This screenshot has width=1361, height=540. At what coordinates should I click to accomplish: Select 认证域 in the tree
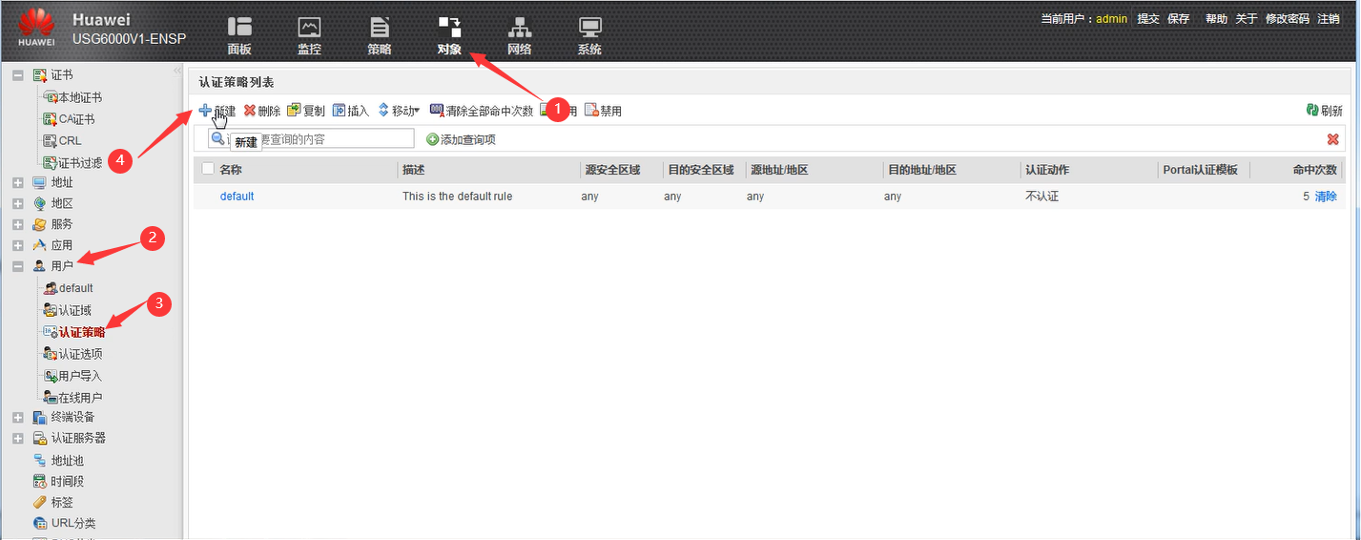click(x=74, y=310)
